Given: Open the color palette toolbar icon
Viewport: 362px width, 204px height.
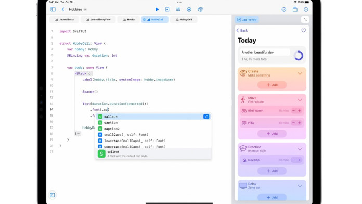Looking at the screenshot, I should pos(200,9).
